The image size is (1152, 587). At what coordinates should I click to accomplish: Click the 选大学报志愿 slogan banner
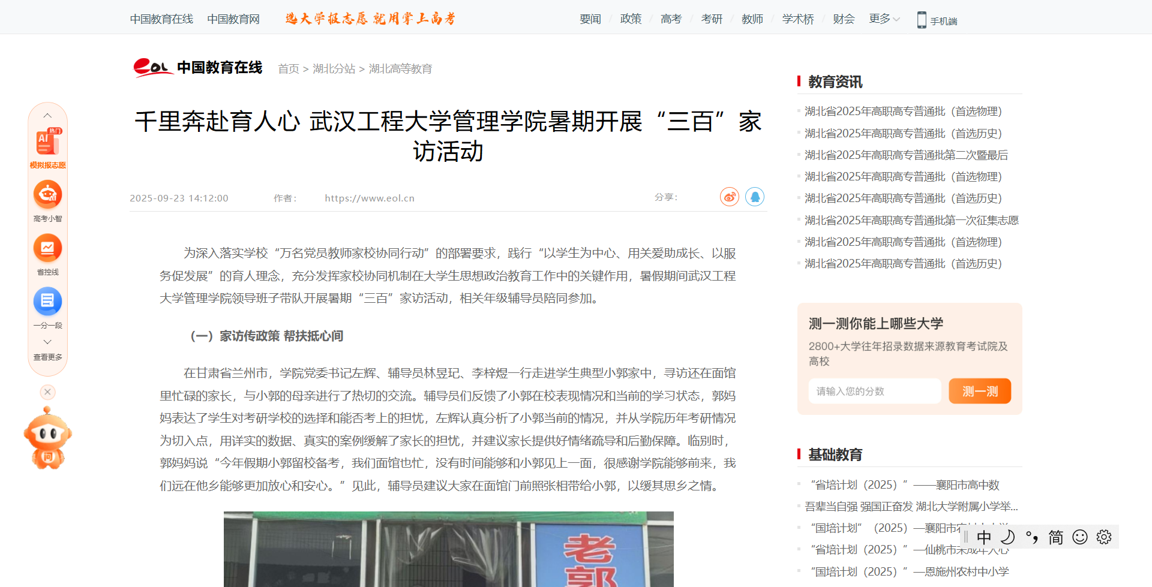pos(370,19)
